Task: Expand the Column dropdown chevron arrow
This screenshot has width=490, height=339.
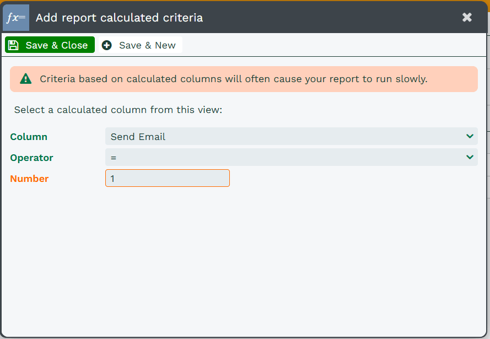Action: tap(470, 136)
